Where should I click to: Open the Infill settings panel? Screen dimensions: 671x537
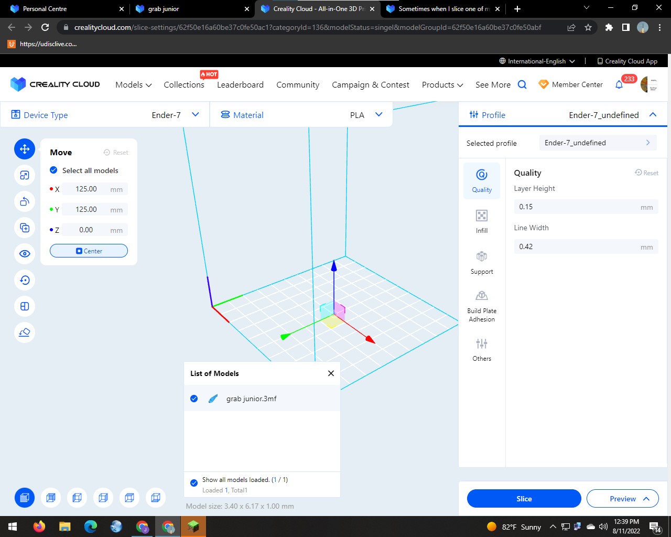pos(481,220)
